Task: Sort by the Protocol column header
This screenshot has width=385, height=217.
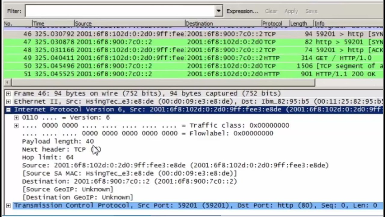Action: (276, 24)
